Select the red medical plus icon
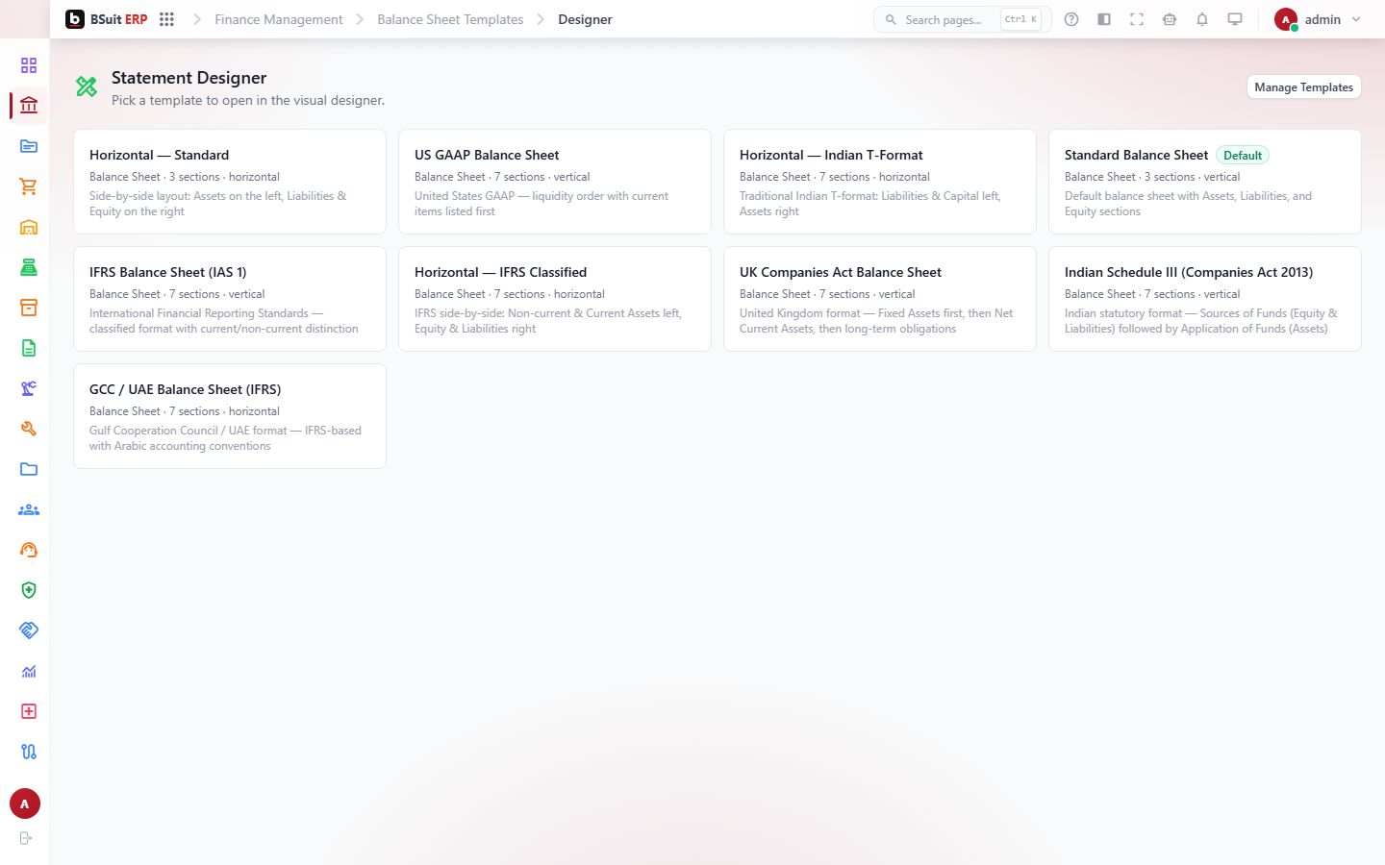 pos(29,711)
